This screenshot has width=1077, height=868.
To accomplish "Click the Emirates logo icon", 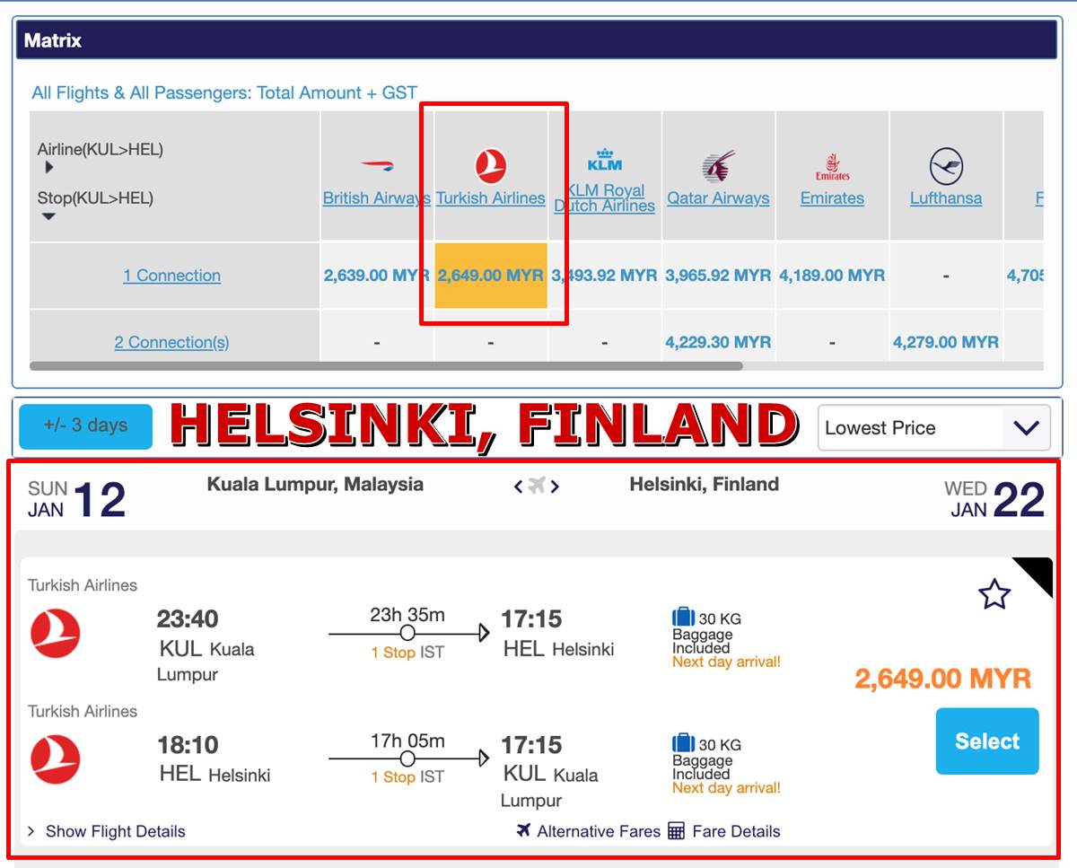I will click(x=832, y=166).
